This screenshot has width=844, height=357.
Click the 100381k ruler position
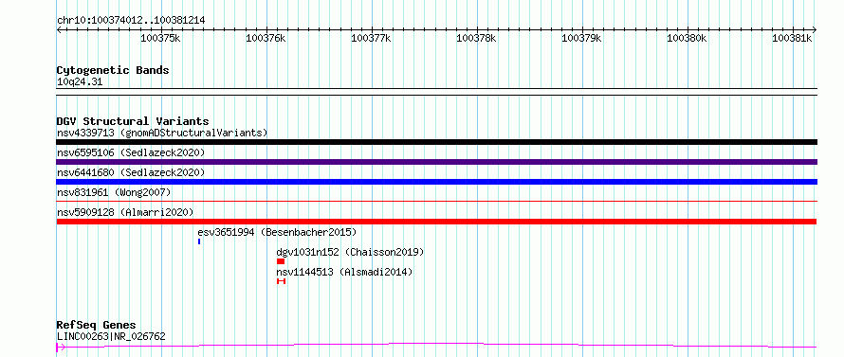coord(793,38)
